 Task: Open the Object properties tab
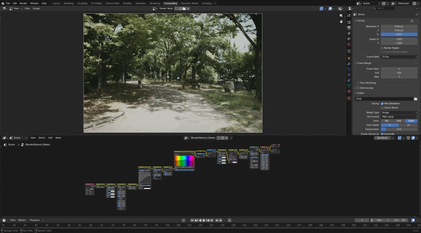[x=349, y=58]
